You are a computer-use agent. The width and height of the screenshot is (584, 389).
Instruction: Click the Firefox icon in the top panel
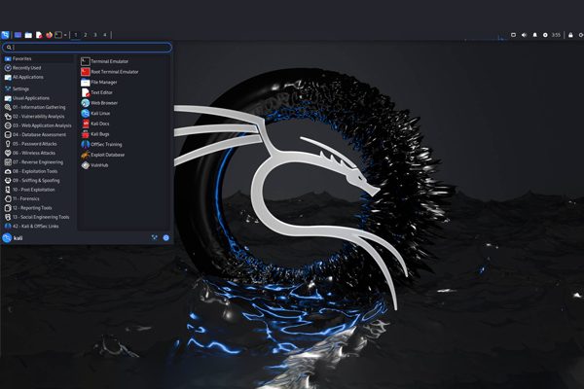coord(48,35)
